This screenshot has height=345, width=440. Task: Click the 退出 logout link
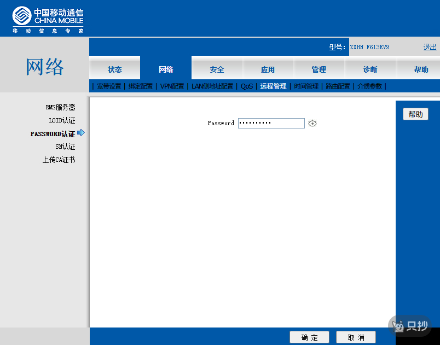(x=430, y=47)
